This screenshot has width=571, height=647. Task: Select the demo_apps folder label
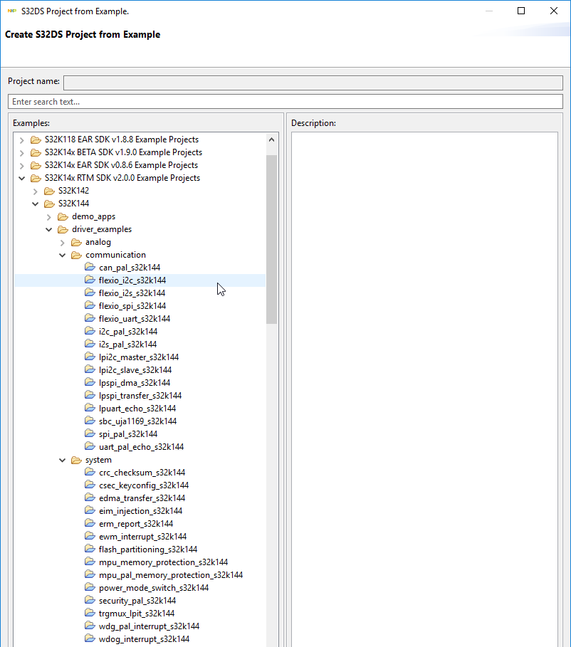click(94, 216)
